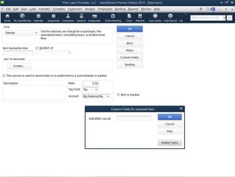
Task: Open the search scope dropdown arrow
Action: click(224, 18)
